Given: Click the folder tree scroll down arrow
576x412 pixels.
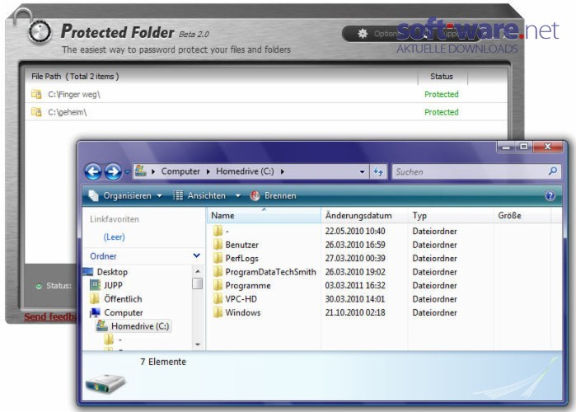Looking at the screenshot, I should coord(198,344).
